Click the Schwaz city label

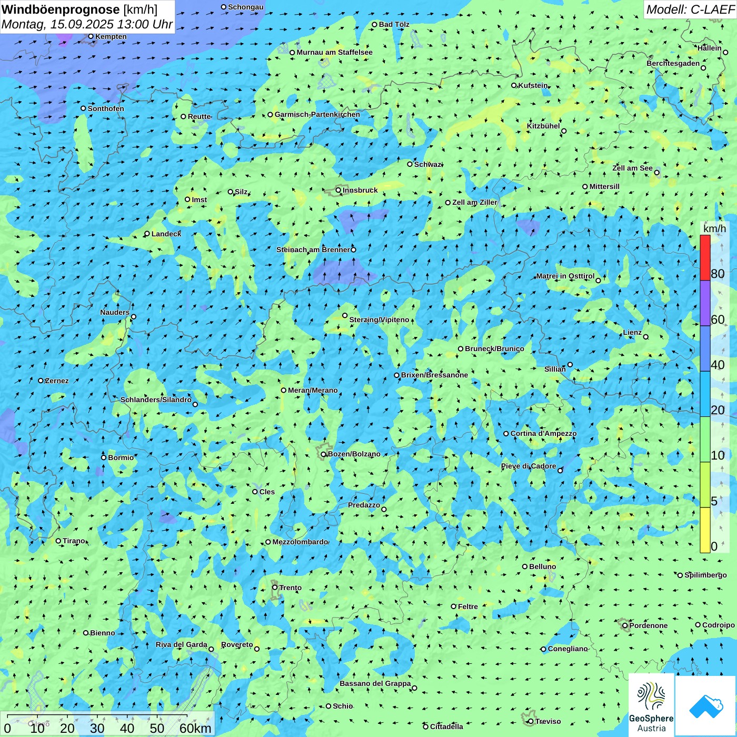click(x=427, y=164)
